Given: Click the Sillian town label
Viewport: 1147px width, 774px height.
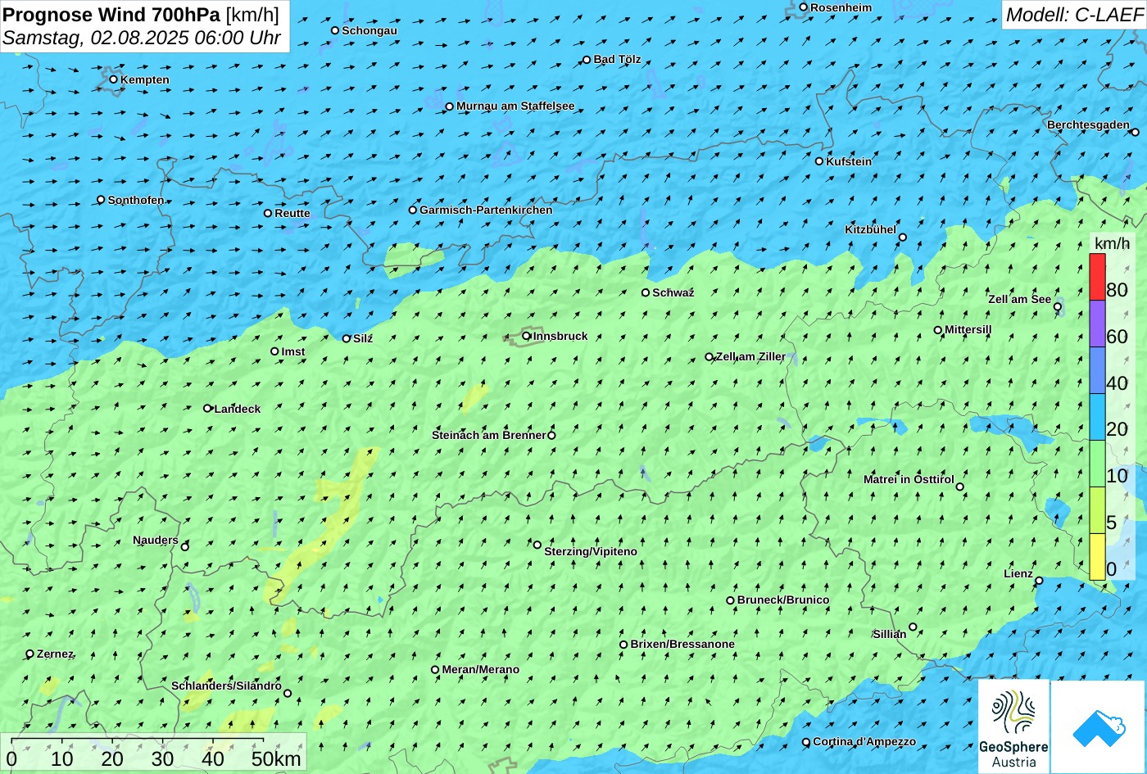Looking at the screenshot, I should pos(890,634).
